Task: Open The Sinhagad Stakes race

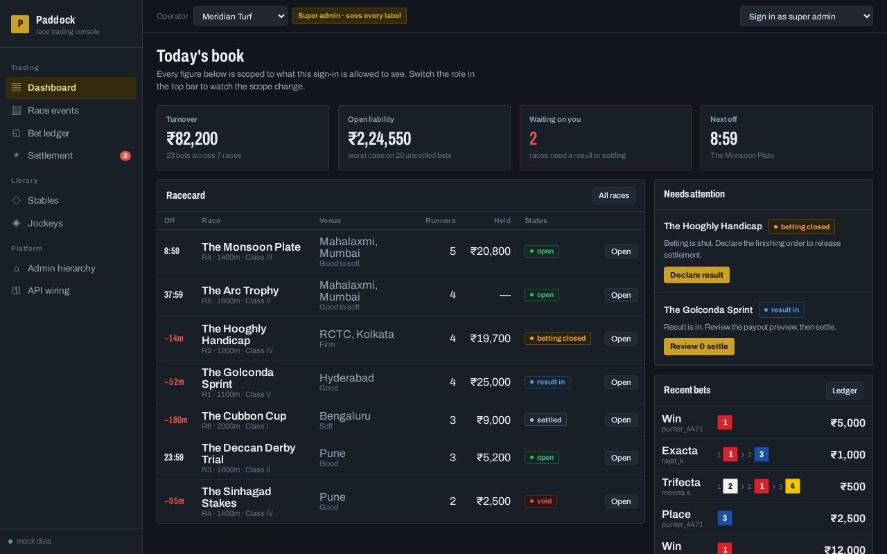Action: pos(621,501)
